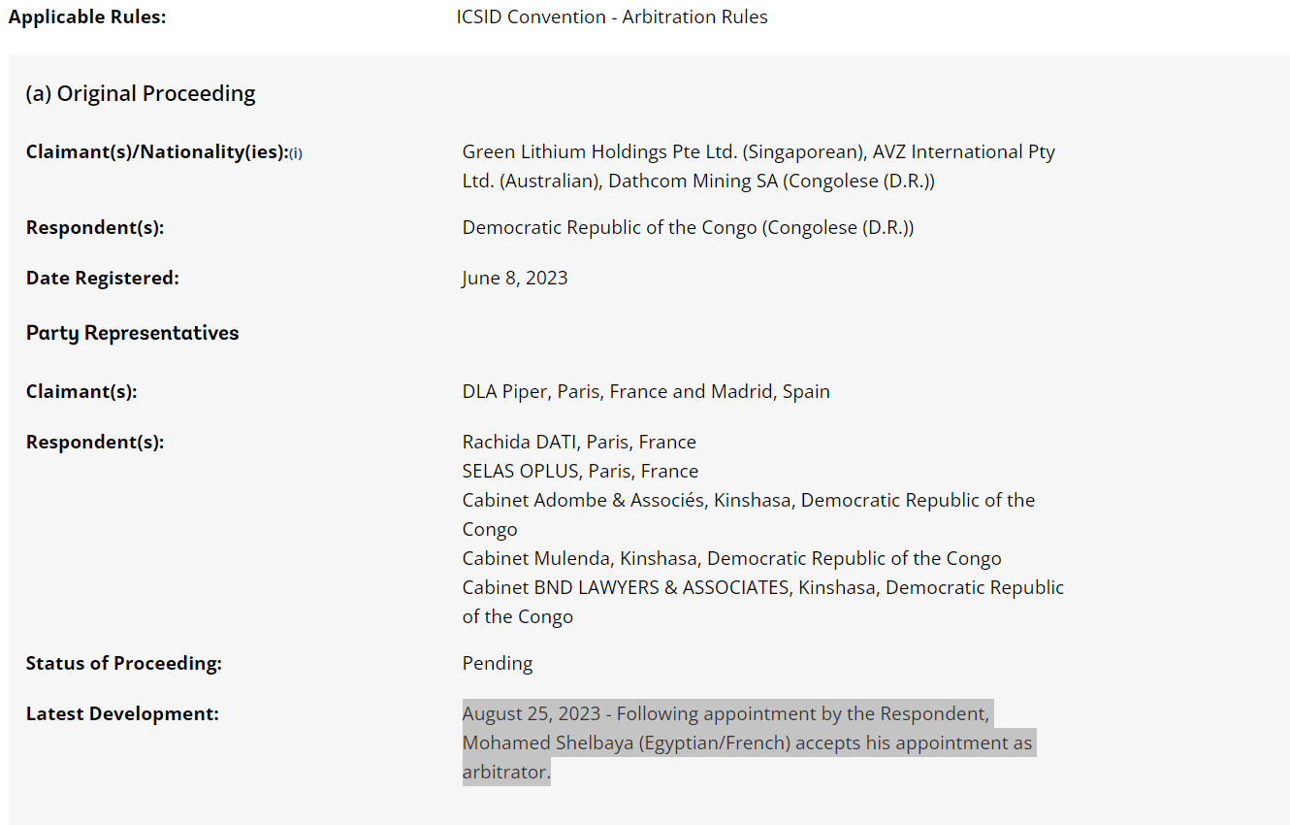Click the 'Status of Proceeding:' label
1290x825 pixels.
124,664
